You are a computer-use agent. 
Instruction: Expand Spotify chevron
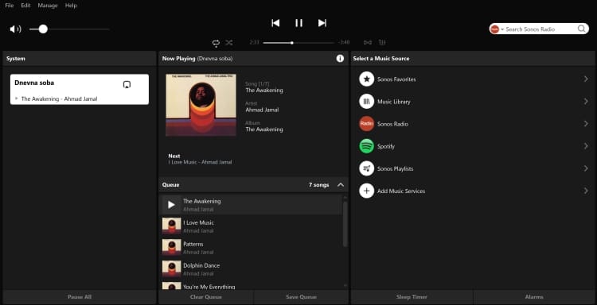[x=586, y=146]
